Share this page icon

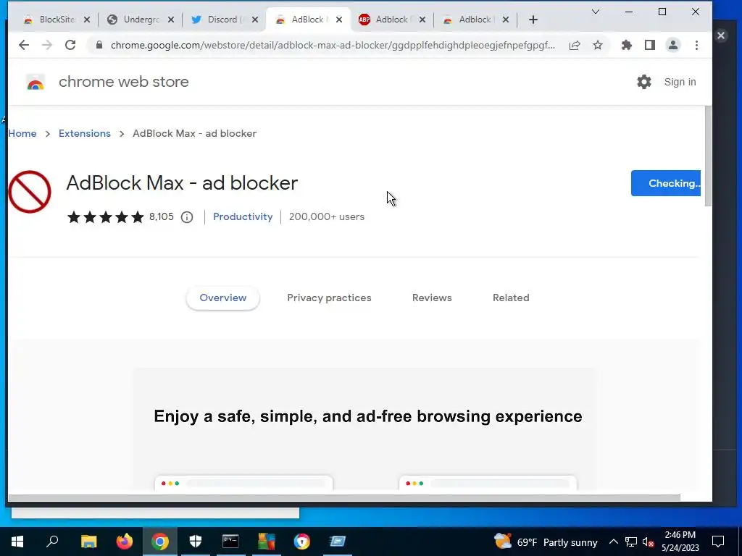tap(575, 46)
